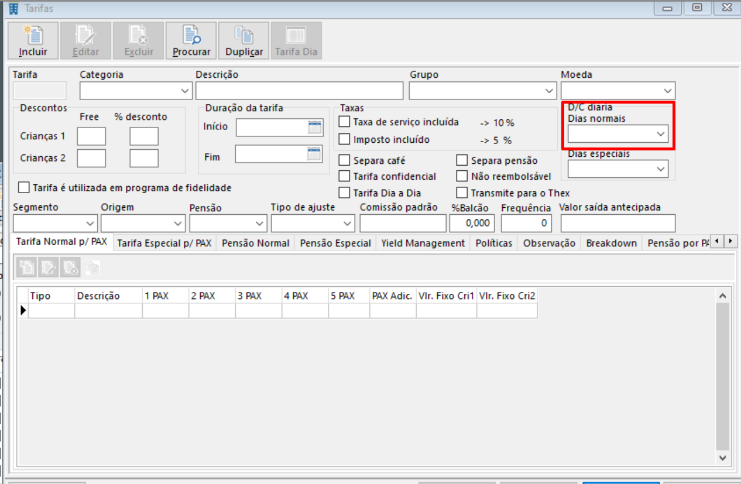
Task: Click the Crianças 2 % desconto field
Action: coord(144,158)
